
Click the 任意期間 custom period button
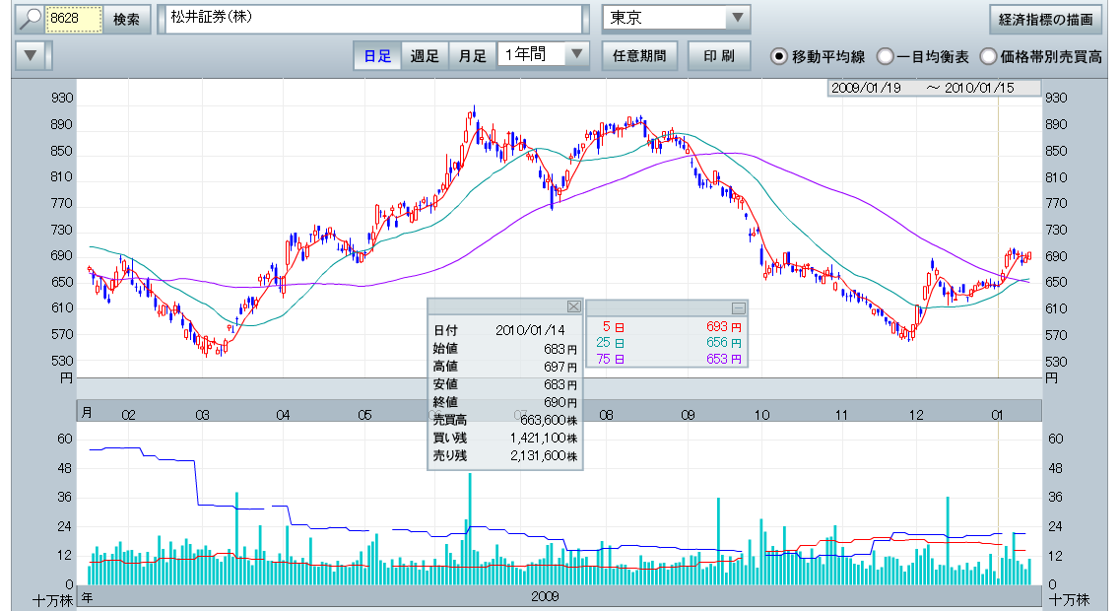tap(639, 55)
